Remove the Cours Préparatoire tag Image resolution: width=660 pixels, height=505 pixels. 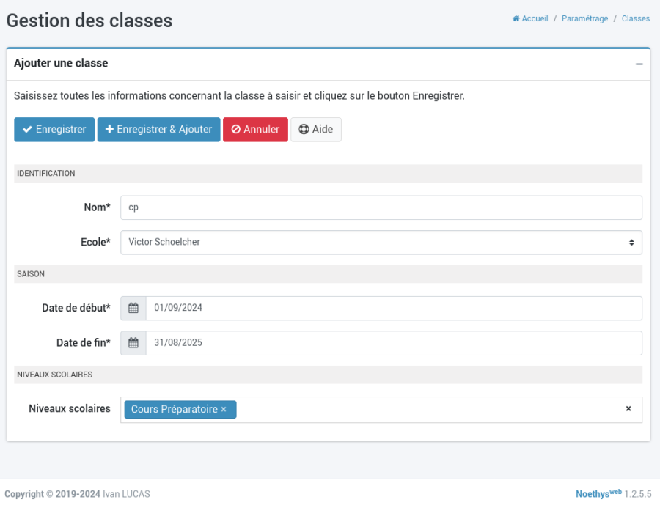click(x=224, y=409)
